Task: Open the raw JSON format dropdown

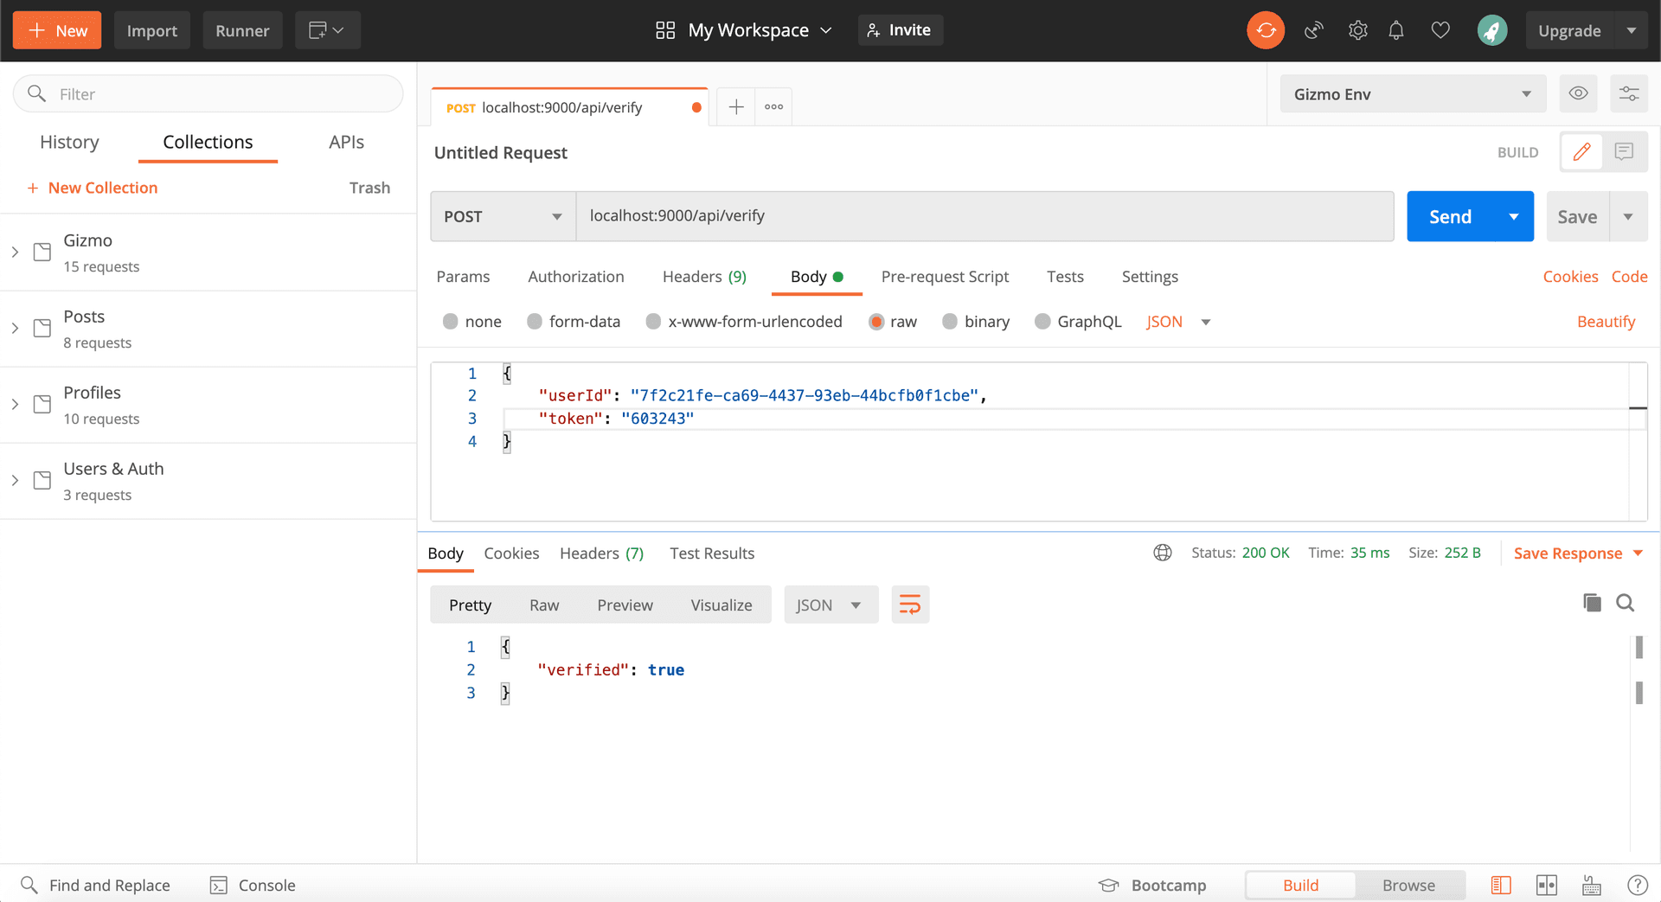Action: pyautogui.click(x=1178, y=322)
